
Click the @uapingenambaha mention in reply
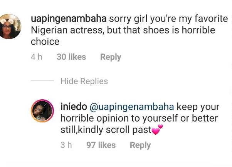[132, 107]
